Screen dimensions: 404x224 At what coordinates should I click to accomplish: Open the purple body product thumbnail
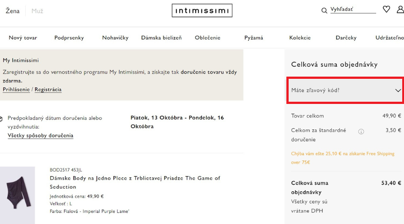18,195
